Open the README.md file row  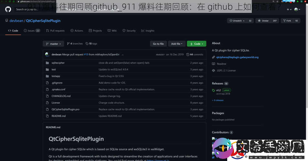[124, 116]
